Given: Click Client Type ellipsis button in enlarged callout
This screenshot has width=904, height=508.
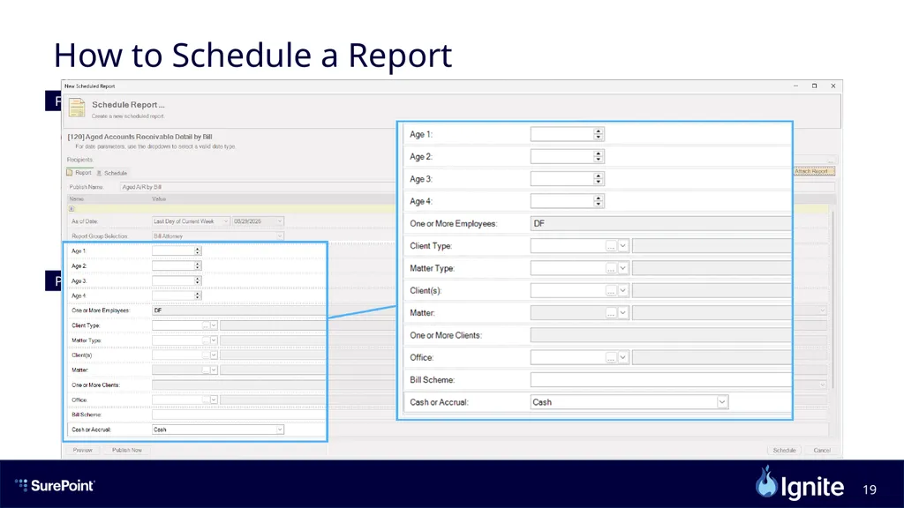Looking at the screenshot, I should click(611, 246).
